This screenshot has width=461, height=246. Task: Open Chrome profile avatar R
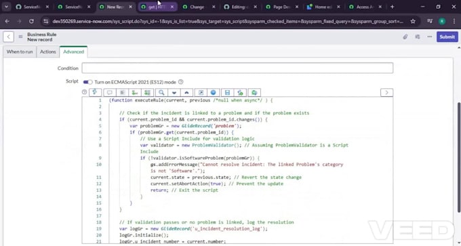(x=442, y=21)
